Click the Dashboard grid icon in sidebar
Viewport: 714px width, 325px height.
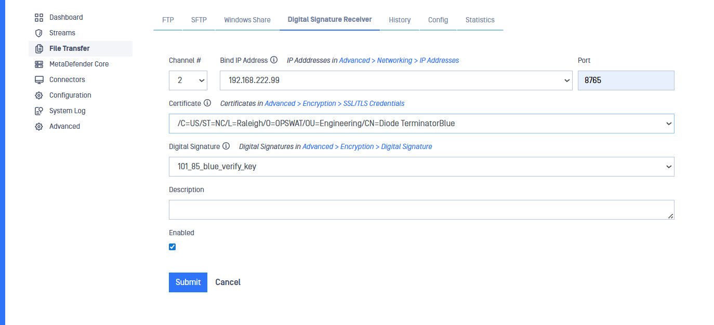point(39,18)
